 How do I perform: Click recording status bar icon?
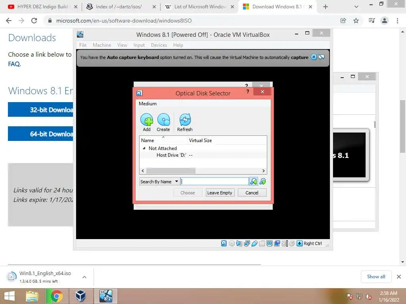click(277, 243)
